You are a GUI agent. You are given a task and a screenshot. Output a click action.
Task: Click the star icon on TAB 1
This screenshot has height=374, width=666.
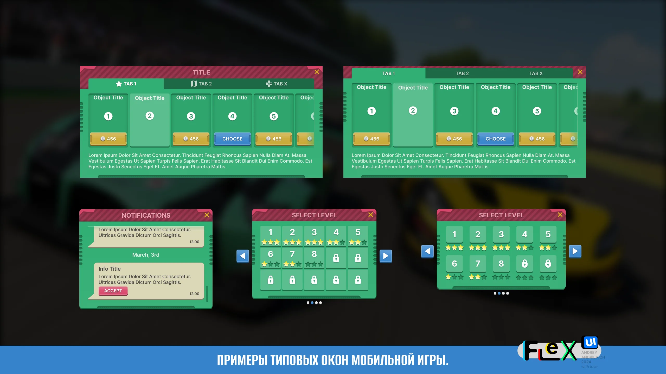119,84
